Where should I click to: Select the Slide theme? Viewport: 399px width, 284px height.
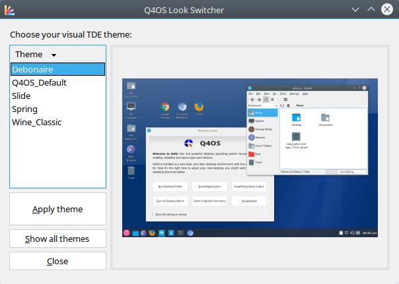click(x=57, y=96)
